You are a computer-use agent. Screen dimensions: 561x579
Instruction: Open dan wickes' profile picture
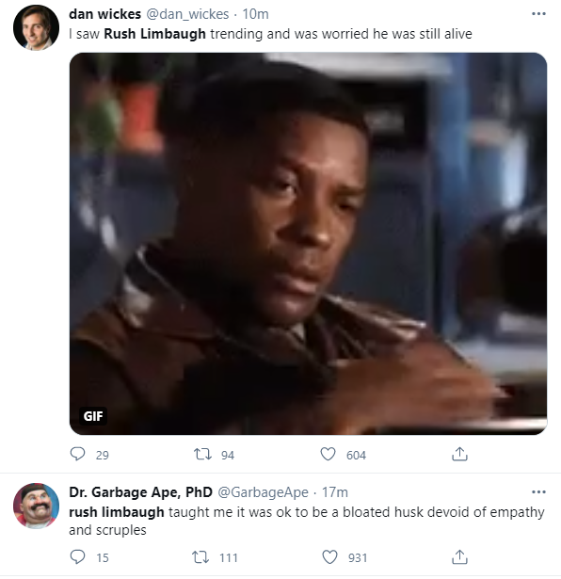36,27
